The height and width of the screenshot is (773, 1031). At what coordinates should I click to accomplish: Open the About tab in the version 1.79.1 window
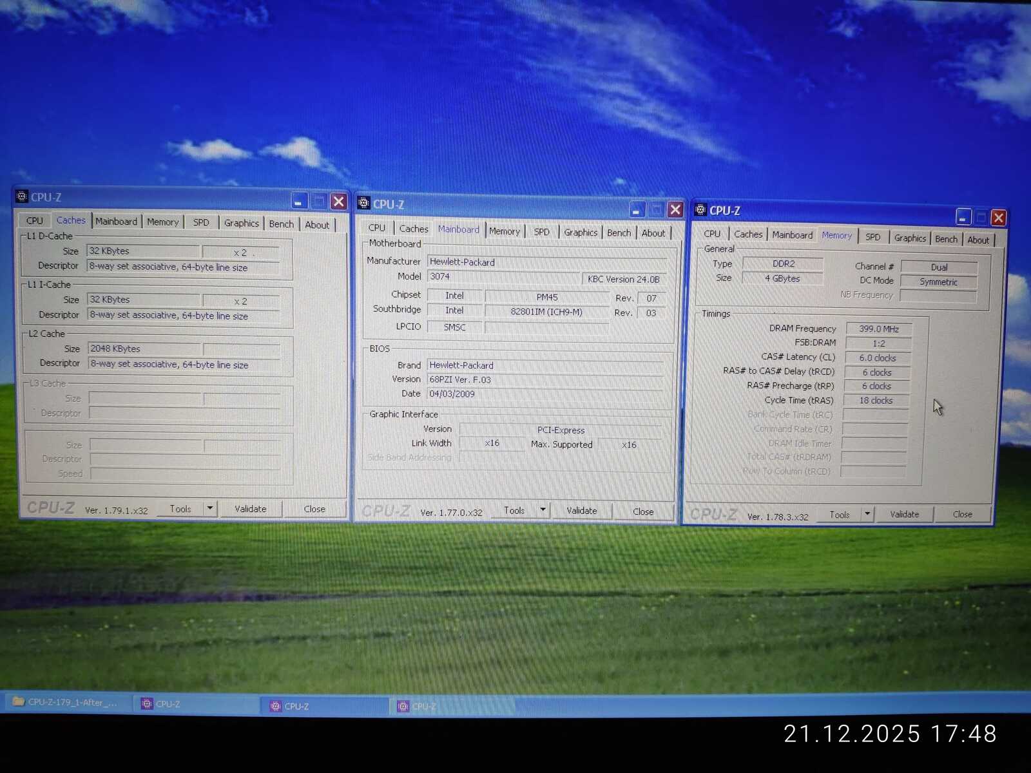click(x=317, y=225)
